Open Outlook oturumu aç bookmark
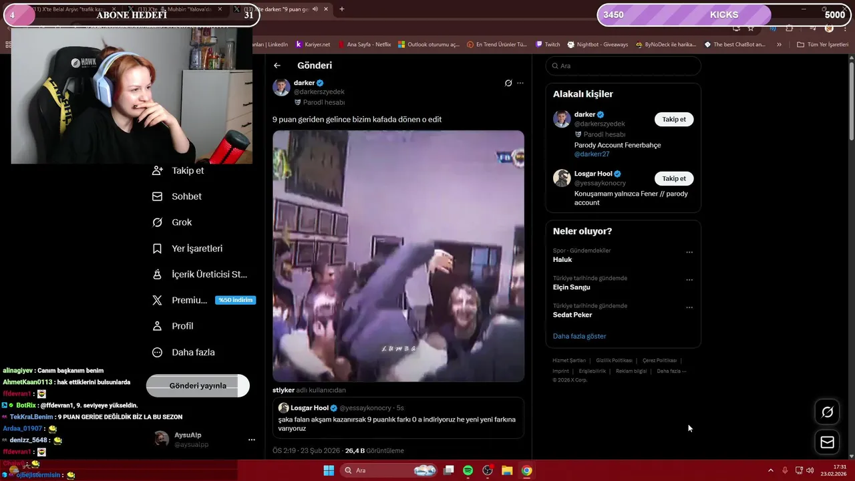The height and width of the screenshot is (481, 855). click(x=429, y=45)
